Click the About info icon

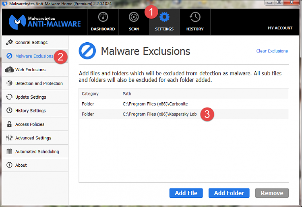[9, 165]
